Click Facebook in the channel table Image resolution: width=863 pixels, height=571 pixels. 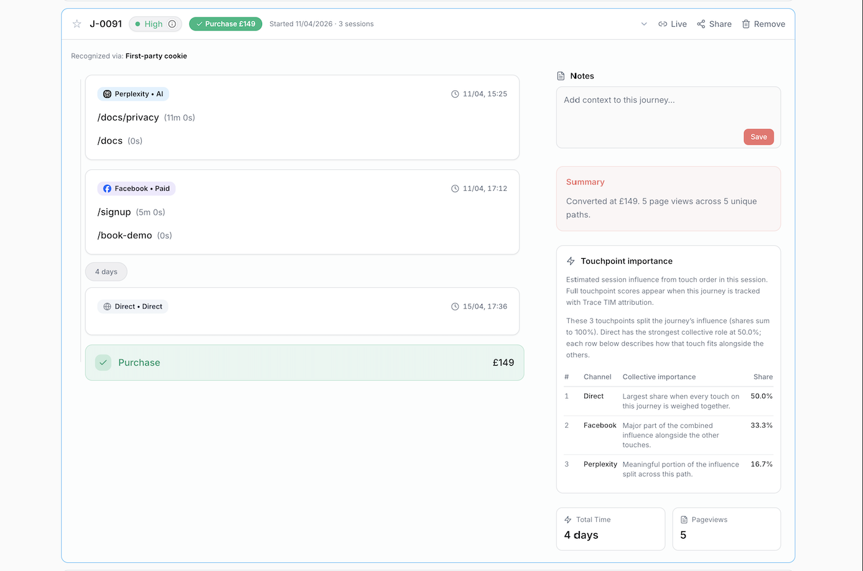click(600, 425)
